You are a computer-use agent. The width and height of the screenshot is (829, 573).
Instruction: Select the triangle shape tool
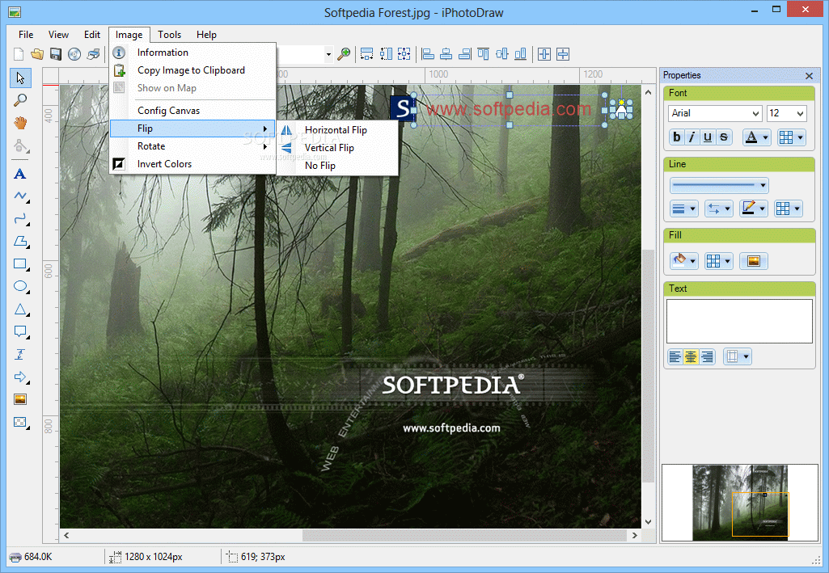pos(20,310)
